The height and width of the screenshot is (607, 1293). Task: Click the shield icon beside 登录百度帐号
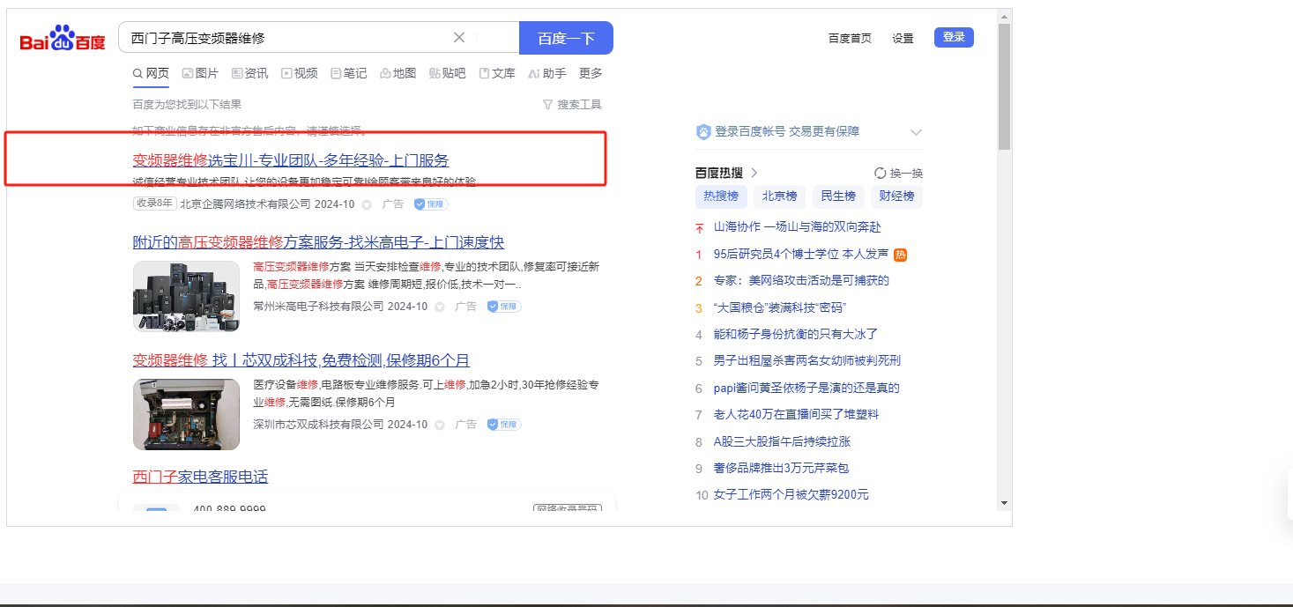(703, 132)
